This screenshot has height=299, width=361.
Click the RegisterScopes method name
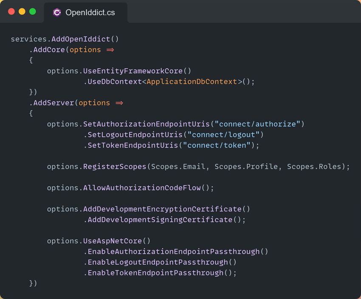pyautogui.click(x=115, y=166)
